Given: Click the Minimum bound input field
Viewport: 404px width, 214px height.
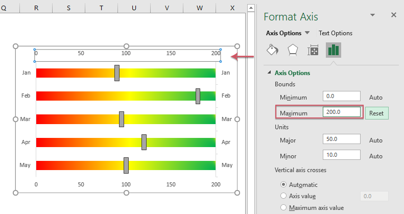Looking at the screenshot, I should click(341, 96).
